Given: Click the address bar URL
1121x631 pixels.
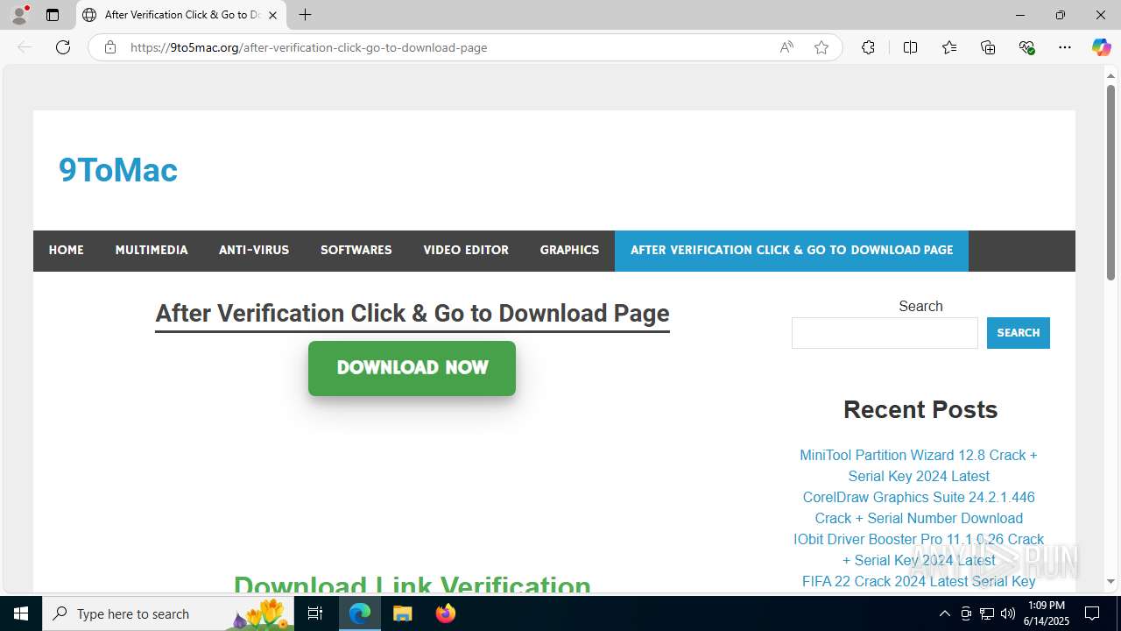Looking at the screenshot, I should pos(308,47).
